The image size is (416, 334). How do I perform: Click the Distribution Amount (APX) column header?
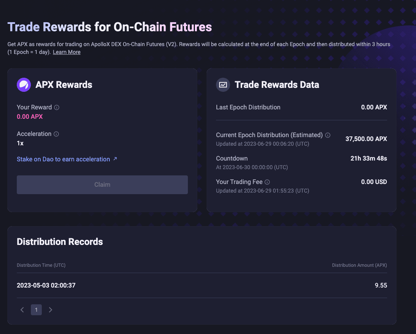[359, 265]
